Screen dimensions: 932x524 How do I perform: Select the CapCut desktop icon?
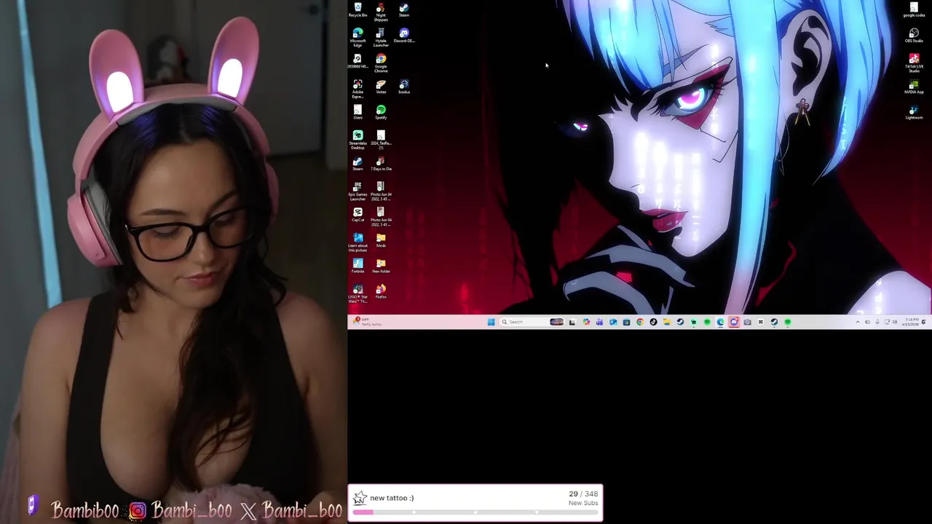pos(358,214)
